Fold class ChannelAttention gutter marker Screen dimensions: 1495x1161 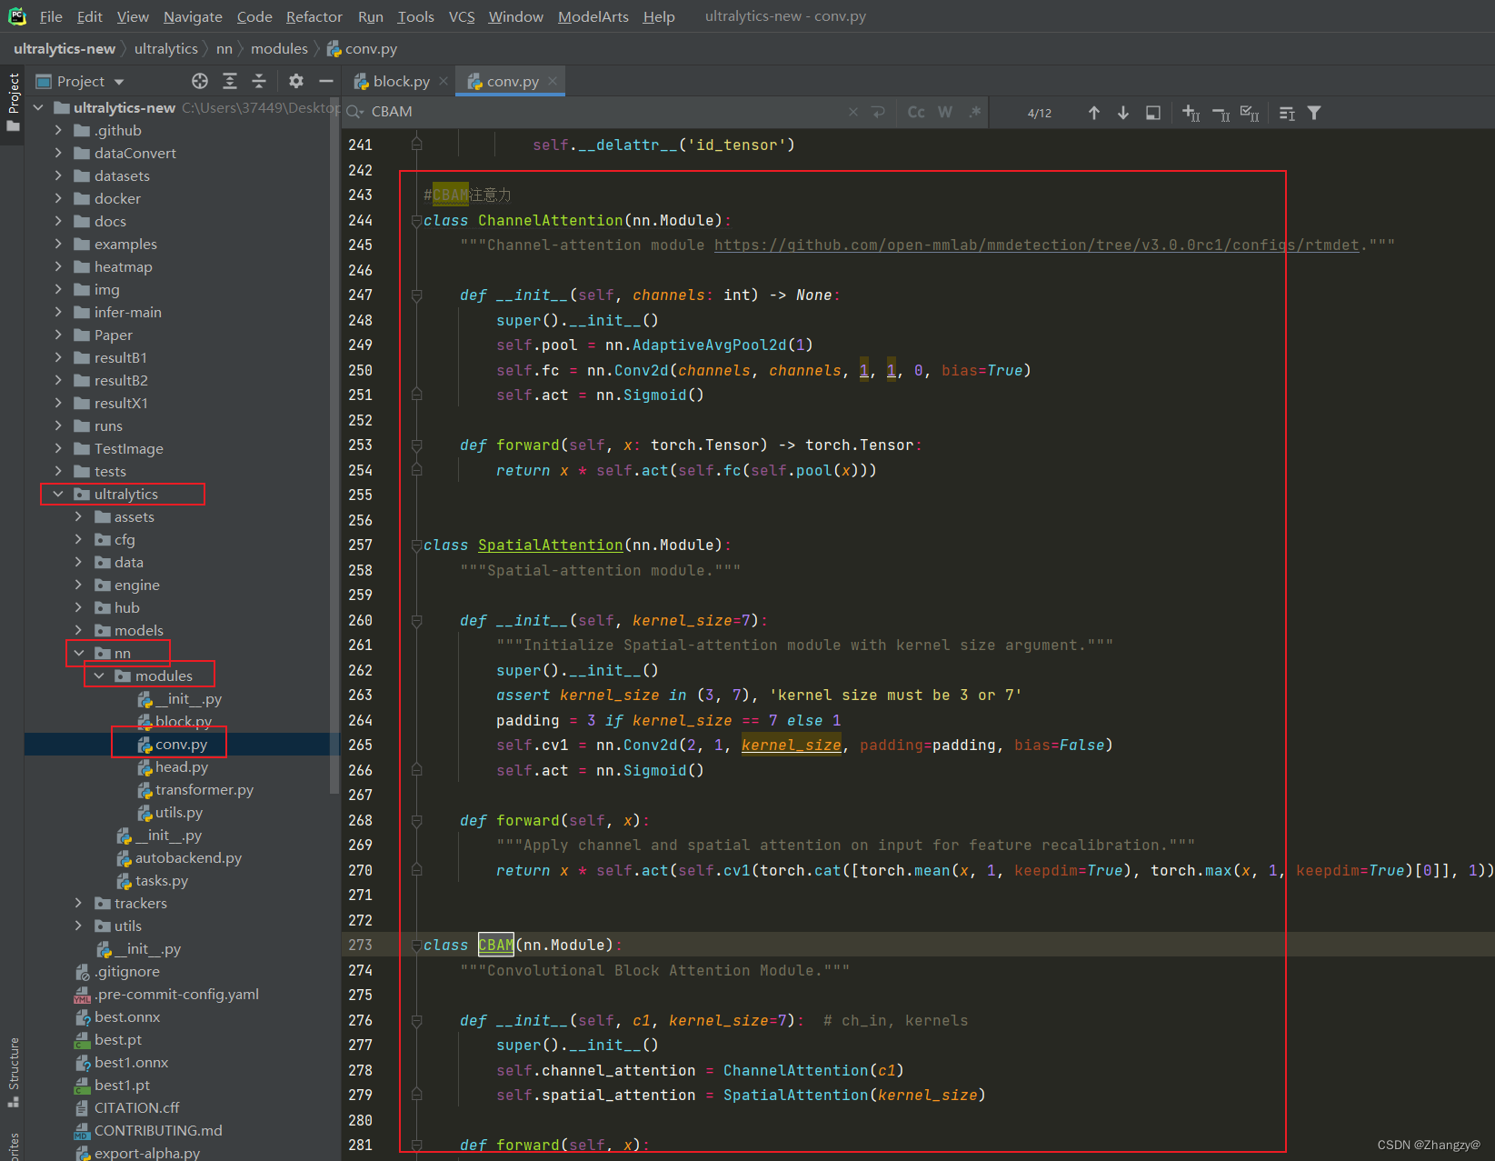[416, 220]
